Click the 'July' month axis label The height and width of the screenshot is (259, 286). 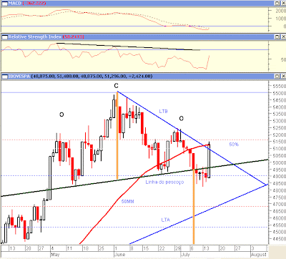point(185,255)
